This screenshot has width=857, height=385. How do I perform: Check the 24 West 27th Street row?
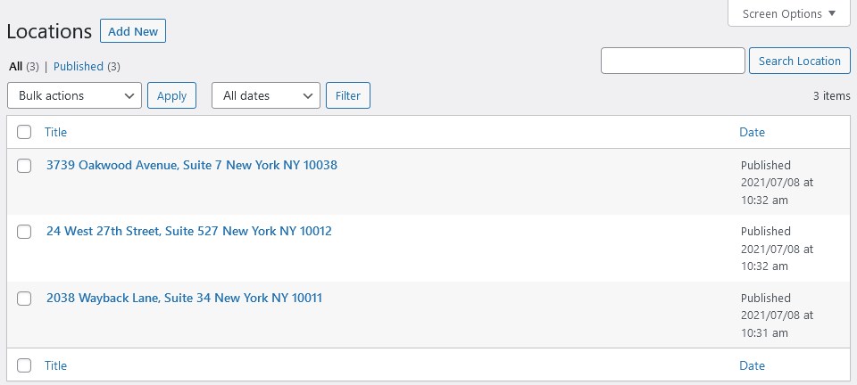(x=24, y=232)
